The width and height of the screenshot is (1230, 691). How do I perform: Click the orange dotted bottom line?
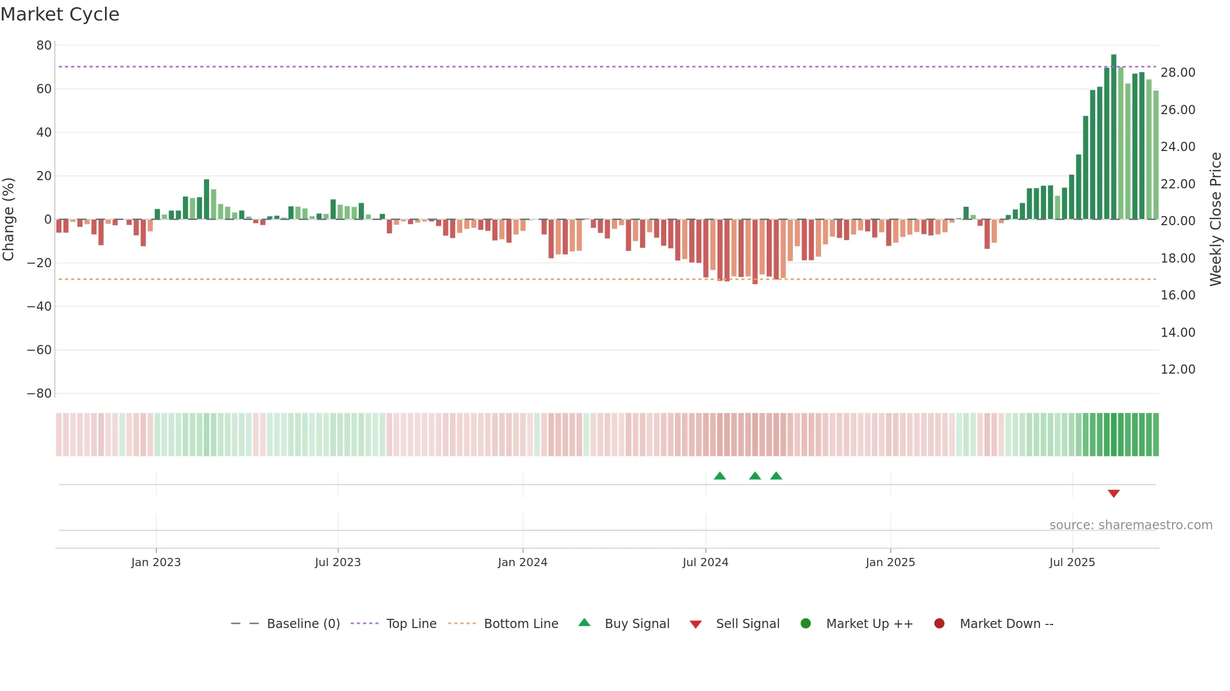607,279
